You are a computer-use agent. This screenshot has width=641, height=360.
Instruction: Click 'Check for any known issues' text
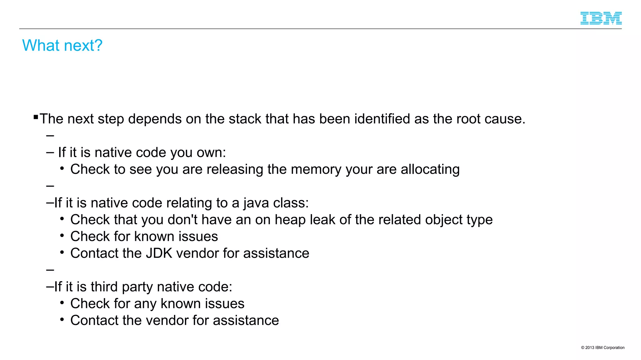click(157, 304)
